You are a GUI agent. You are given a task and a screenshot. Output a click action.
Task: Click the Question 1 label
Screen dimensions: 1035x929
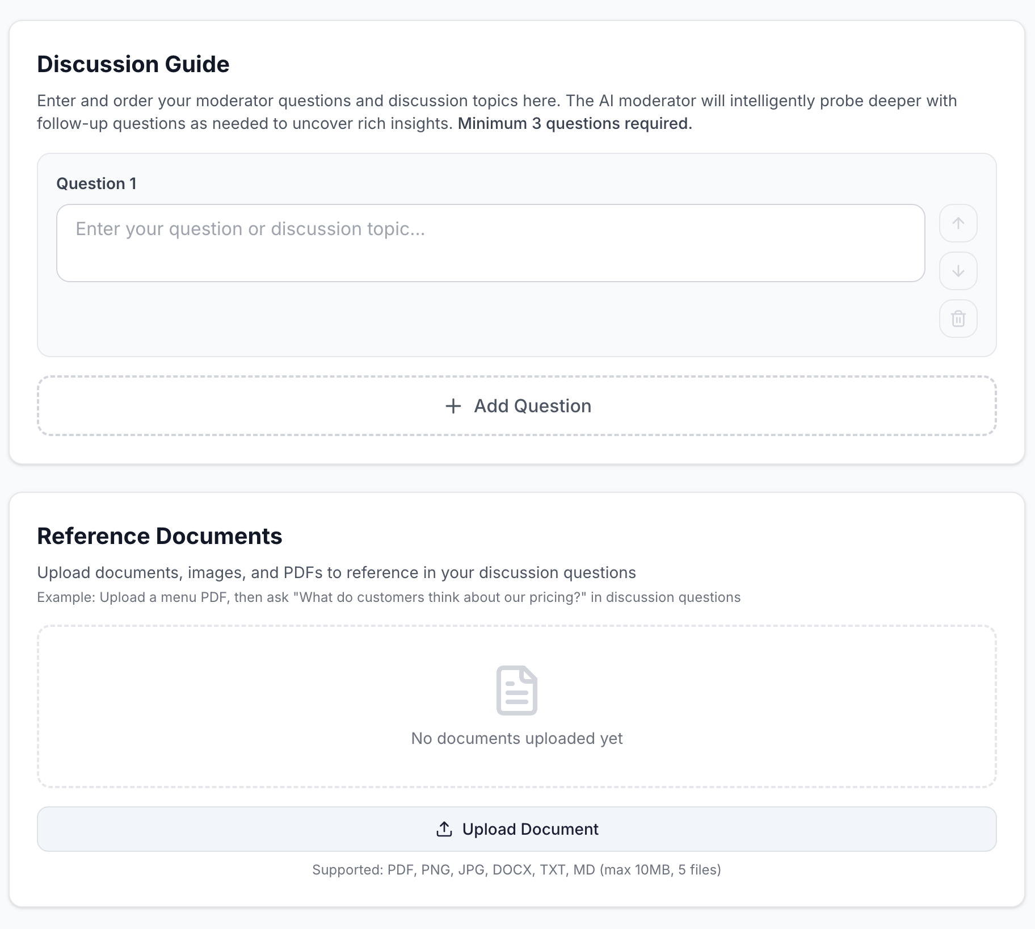(x=96, y=183)
